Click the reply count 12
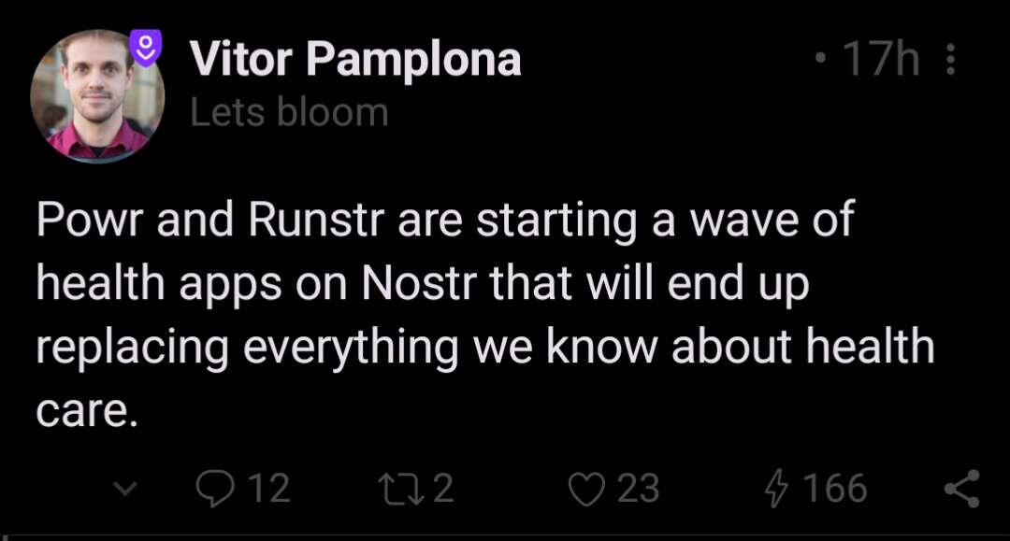Screen dimensions: 1010x541 pyautogui.click(x=269, y=489)
